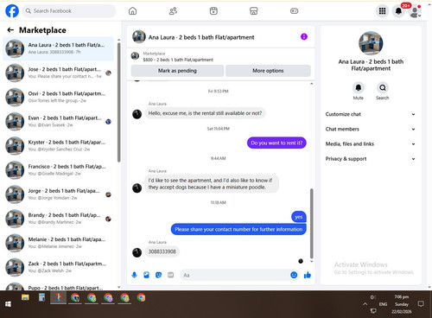The width and height of the screenshot is (432, 318).
Task: Send a thumbs up like
Action: (x=308, y=275)
